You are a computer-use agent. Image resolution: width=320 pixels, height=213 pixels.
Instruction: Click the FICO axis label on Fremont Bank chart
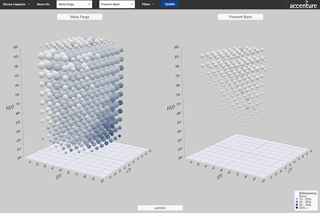pos(171,107)
